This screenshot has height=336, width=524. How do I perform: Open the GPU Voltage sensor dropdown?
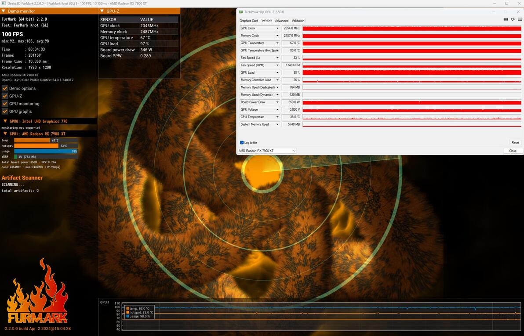tap(277, 109)
